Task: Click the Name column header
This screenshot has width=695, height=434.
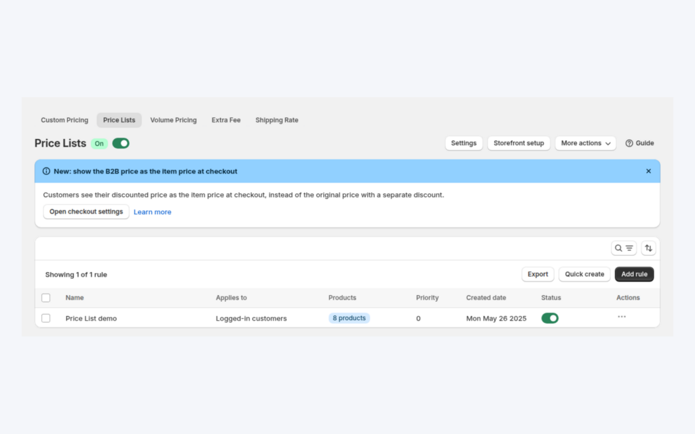Action: pyautogui.click(x=75, y=298)
